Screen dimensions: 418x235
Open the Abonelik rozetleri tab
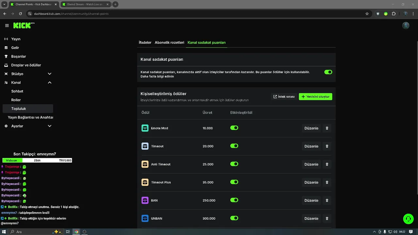click(x=169, y=42)
